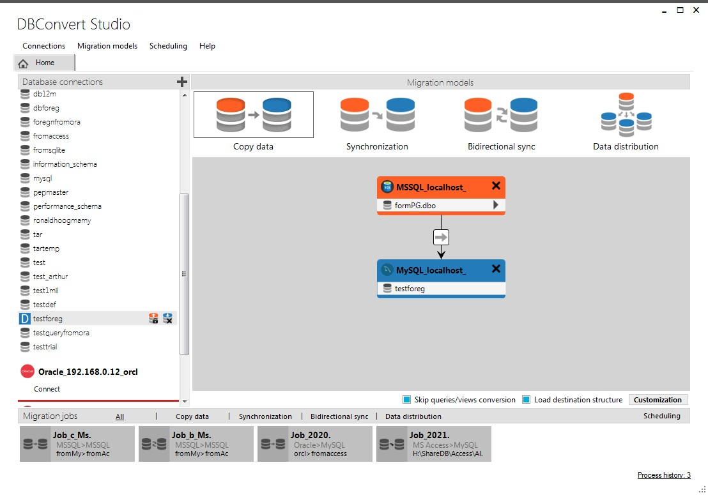Uncheck Load destination structure
The image size is (708, 495).
tap(526, 399)
